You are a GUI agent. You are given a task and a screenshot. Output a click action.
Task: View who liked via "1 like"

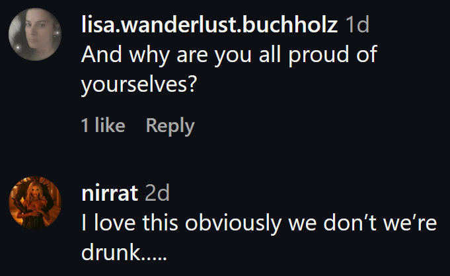click(x=102, y=125)
